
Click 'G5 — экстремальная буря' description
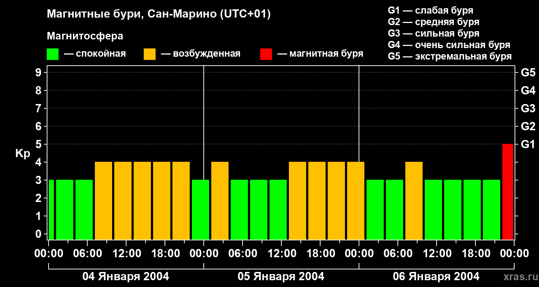pos(450,56)
